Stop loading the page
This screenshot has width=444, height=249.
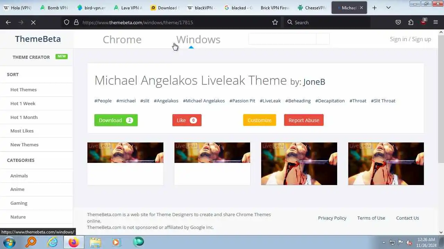click(33, 22)
